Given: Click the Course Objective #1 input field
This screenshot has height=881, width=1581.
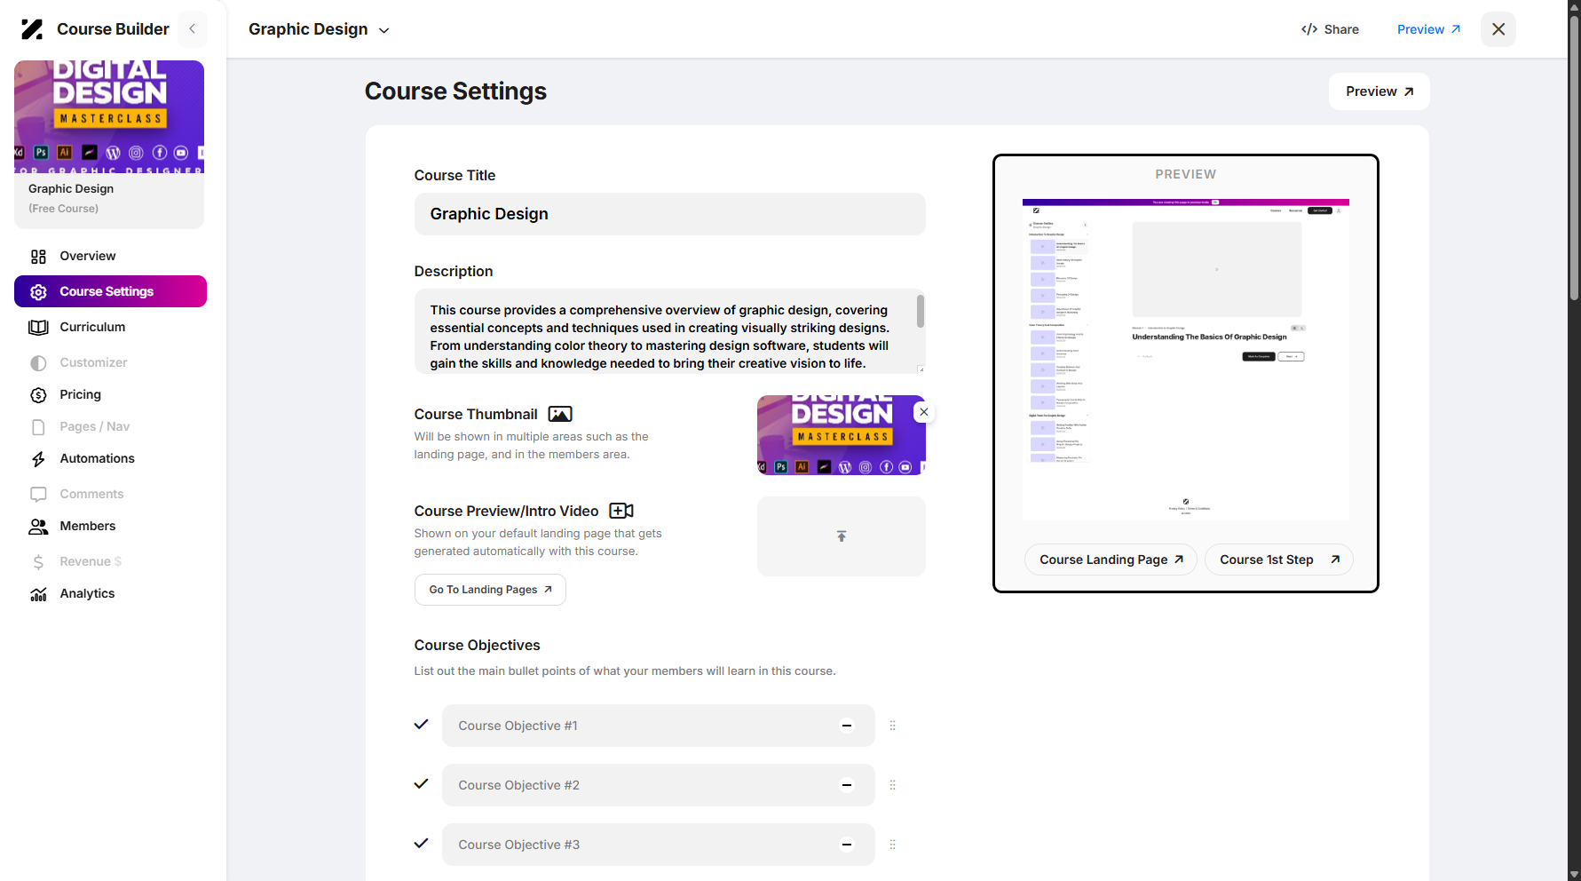Looking at the screenshot, I should click(658, 726).
